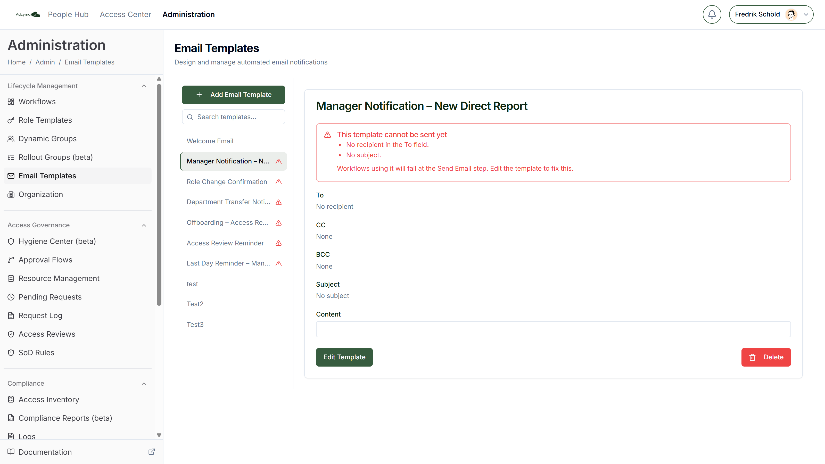Click warning icon next to Access Review Reminder
The height and width of the screenshot is (464, 825).
pos(279,243)
